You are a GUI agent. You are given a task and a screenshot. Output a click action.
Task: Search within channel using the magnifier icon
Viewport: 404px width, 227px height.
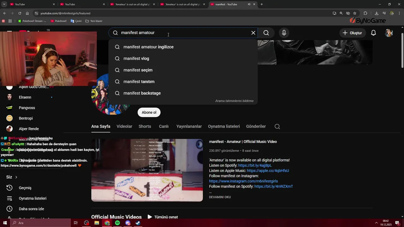tap(277, 126)
